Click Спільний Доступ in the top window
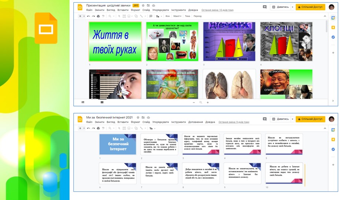Screen dimensions: 356x200 coord(310,7)
